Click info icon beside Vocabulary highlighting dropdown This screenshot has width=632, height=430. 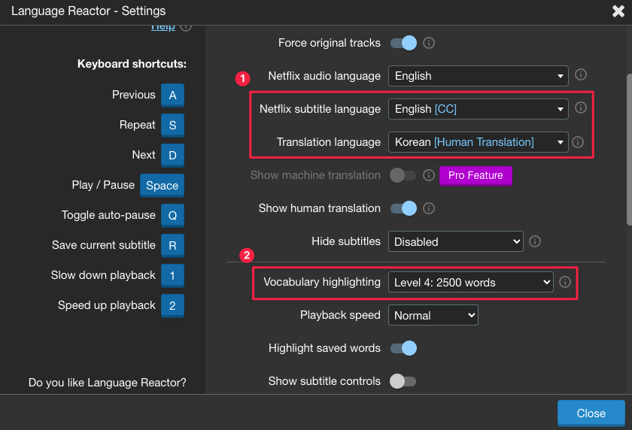(565, 282)
